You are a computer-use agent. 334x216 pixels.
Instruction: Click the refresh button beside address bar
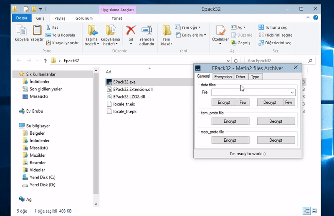tap(236, 60)
